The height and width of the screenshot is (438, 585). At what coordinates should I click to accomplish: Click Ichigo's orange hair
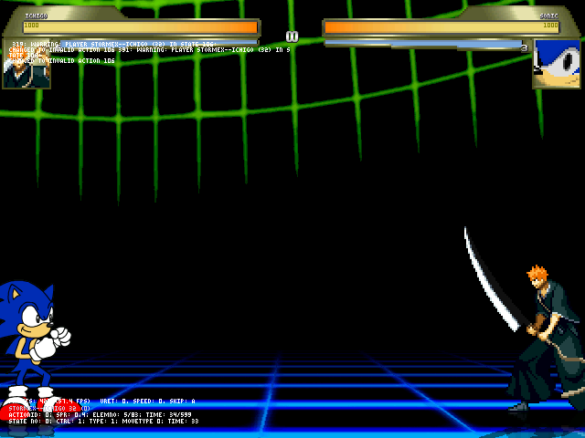(x=538, y=276)
